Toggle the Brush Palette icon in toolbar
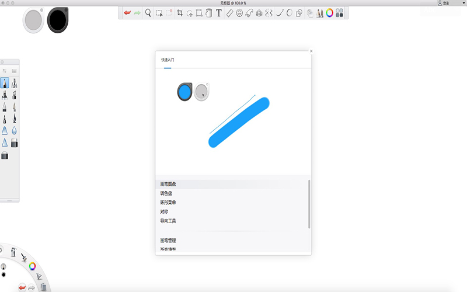This screenshot has width=467, height=292. (x=319, y=13)
